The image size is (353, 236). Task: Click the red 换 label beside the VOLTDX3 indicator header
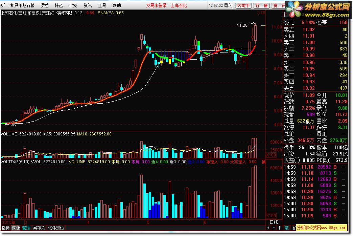click(263, 162)
